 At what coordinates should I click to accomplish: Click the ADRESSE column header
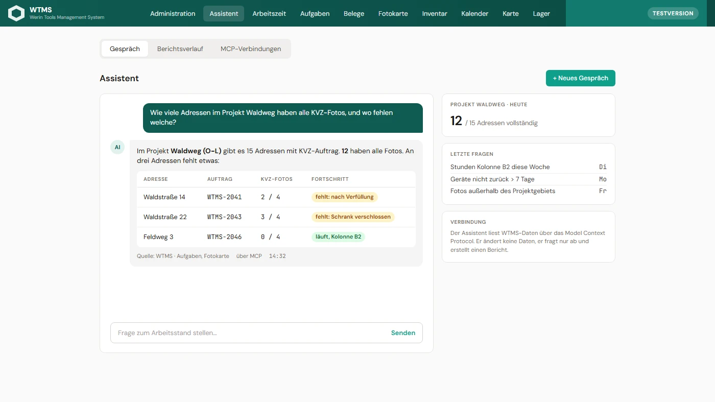(x=156, y=179)
